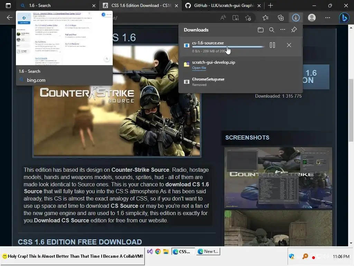This screenshot has height=266, width=354.
Task: Click the page vertical scrollbar thumb
Action: point(351,110)
